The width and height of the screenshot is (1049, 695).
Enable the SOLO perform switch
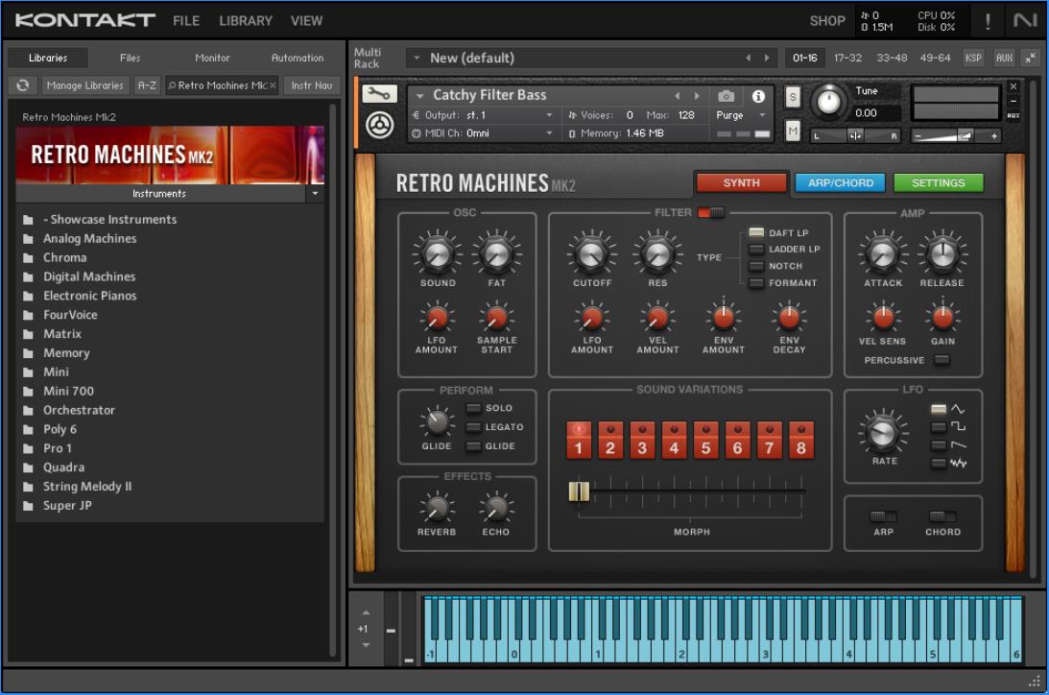point(473,408)
